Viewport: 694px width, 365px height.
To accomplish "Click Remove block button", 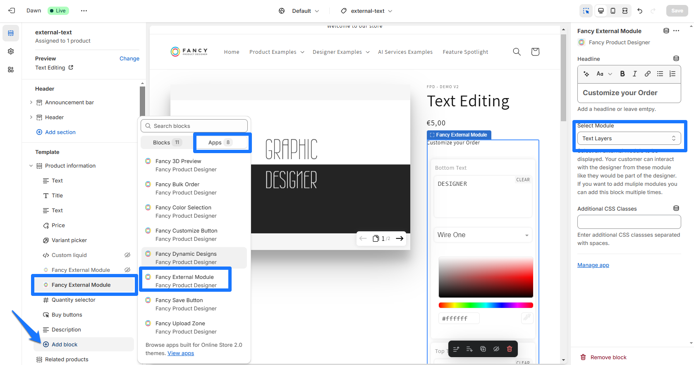I will (x=603, y=357).
